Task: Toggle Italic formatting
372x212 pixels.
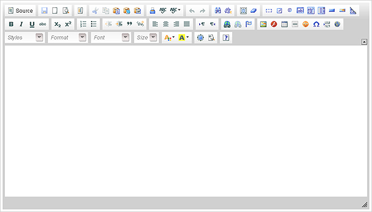Action: pos(21,24)
